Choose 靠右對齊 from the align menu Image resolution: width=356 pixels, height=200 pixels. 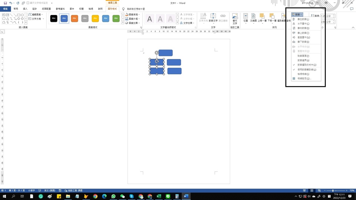[306, 28]
